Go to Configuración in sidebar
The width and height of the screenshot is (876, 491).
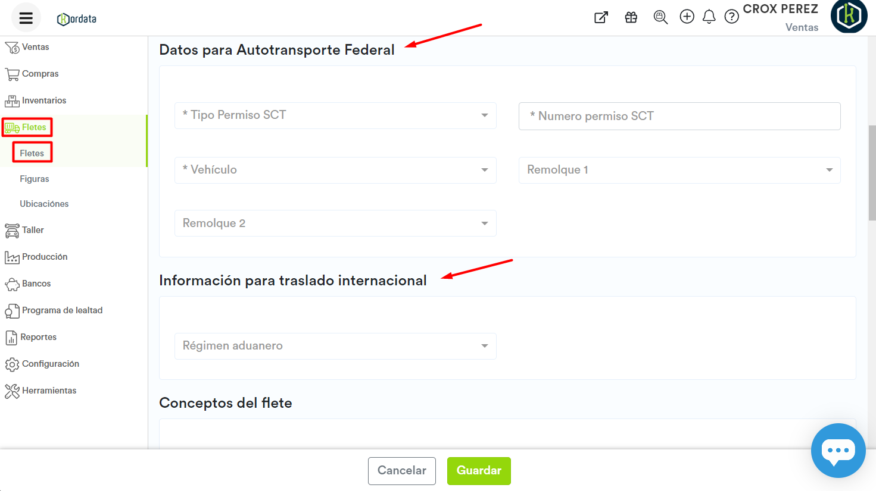tap(50, 364)
